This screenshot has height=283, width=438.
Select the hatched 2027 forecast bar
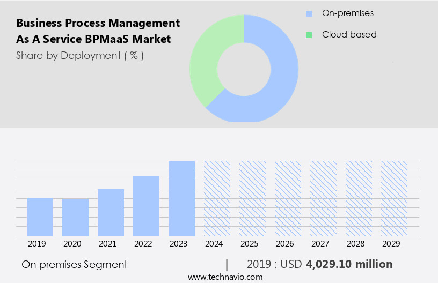(323, 198)
